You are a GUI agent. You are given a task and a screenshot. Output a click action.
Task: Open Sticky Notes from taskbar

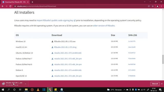pos(56,90)
